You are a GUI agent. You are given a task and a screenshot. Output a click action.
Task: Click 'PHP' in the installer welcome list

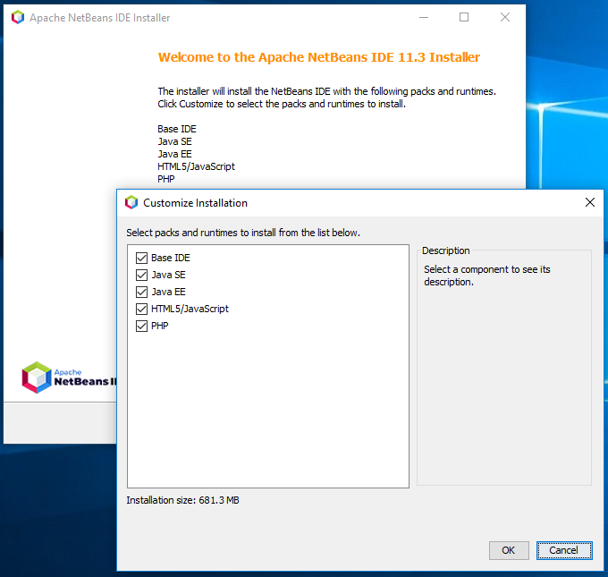pyautogui.click(x=166, y=179)
